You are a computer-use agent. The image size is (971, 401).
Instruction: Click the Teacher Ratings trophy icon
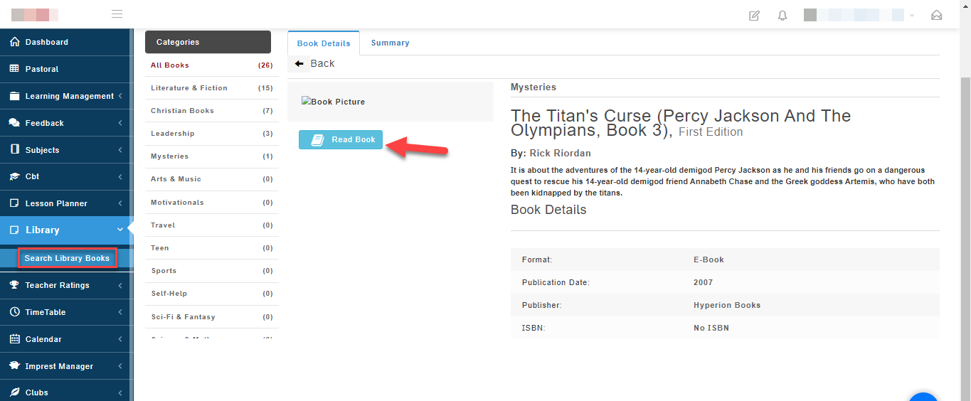click(x=14, y=285)
